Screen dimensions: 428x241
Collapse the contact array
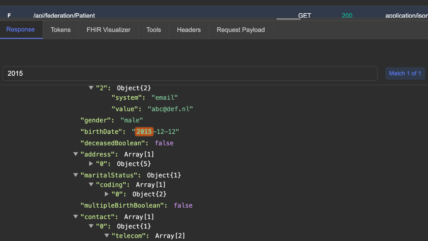(75, 217)
